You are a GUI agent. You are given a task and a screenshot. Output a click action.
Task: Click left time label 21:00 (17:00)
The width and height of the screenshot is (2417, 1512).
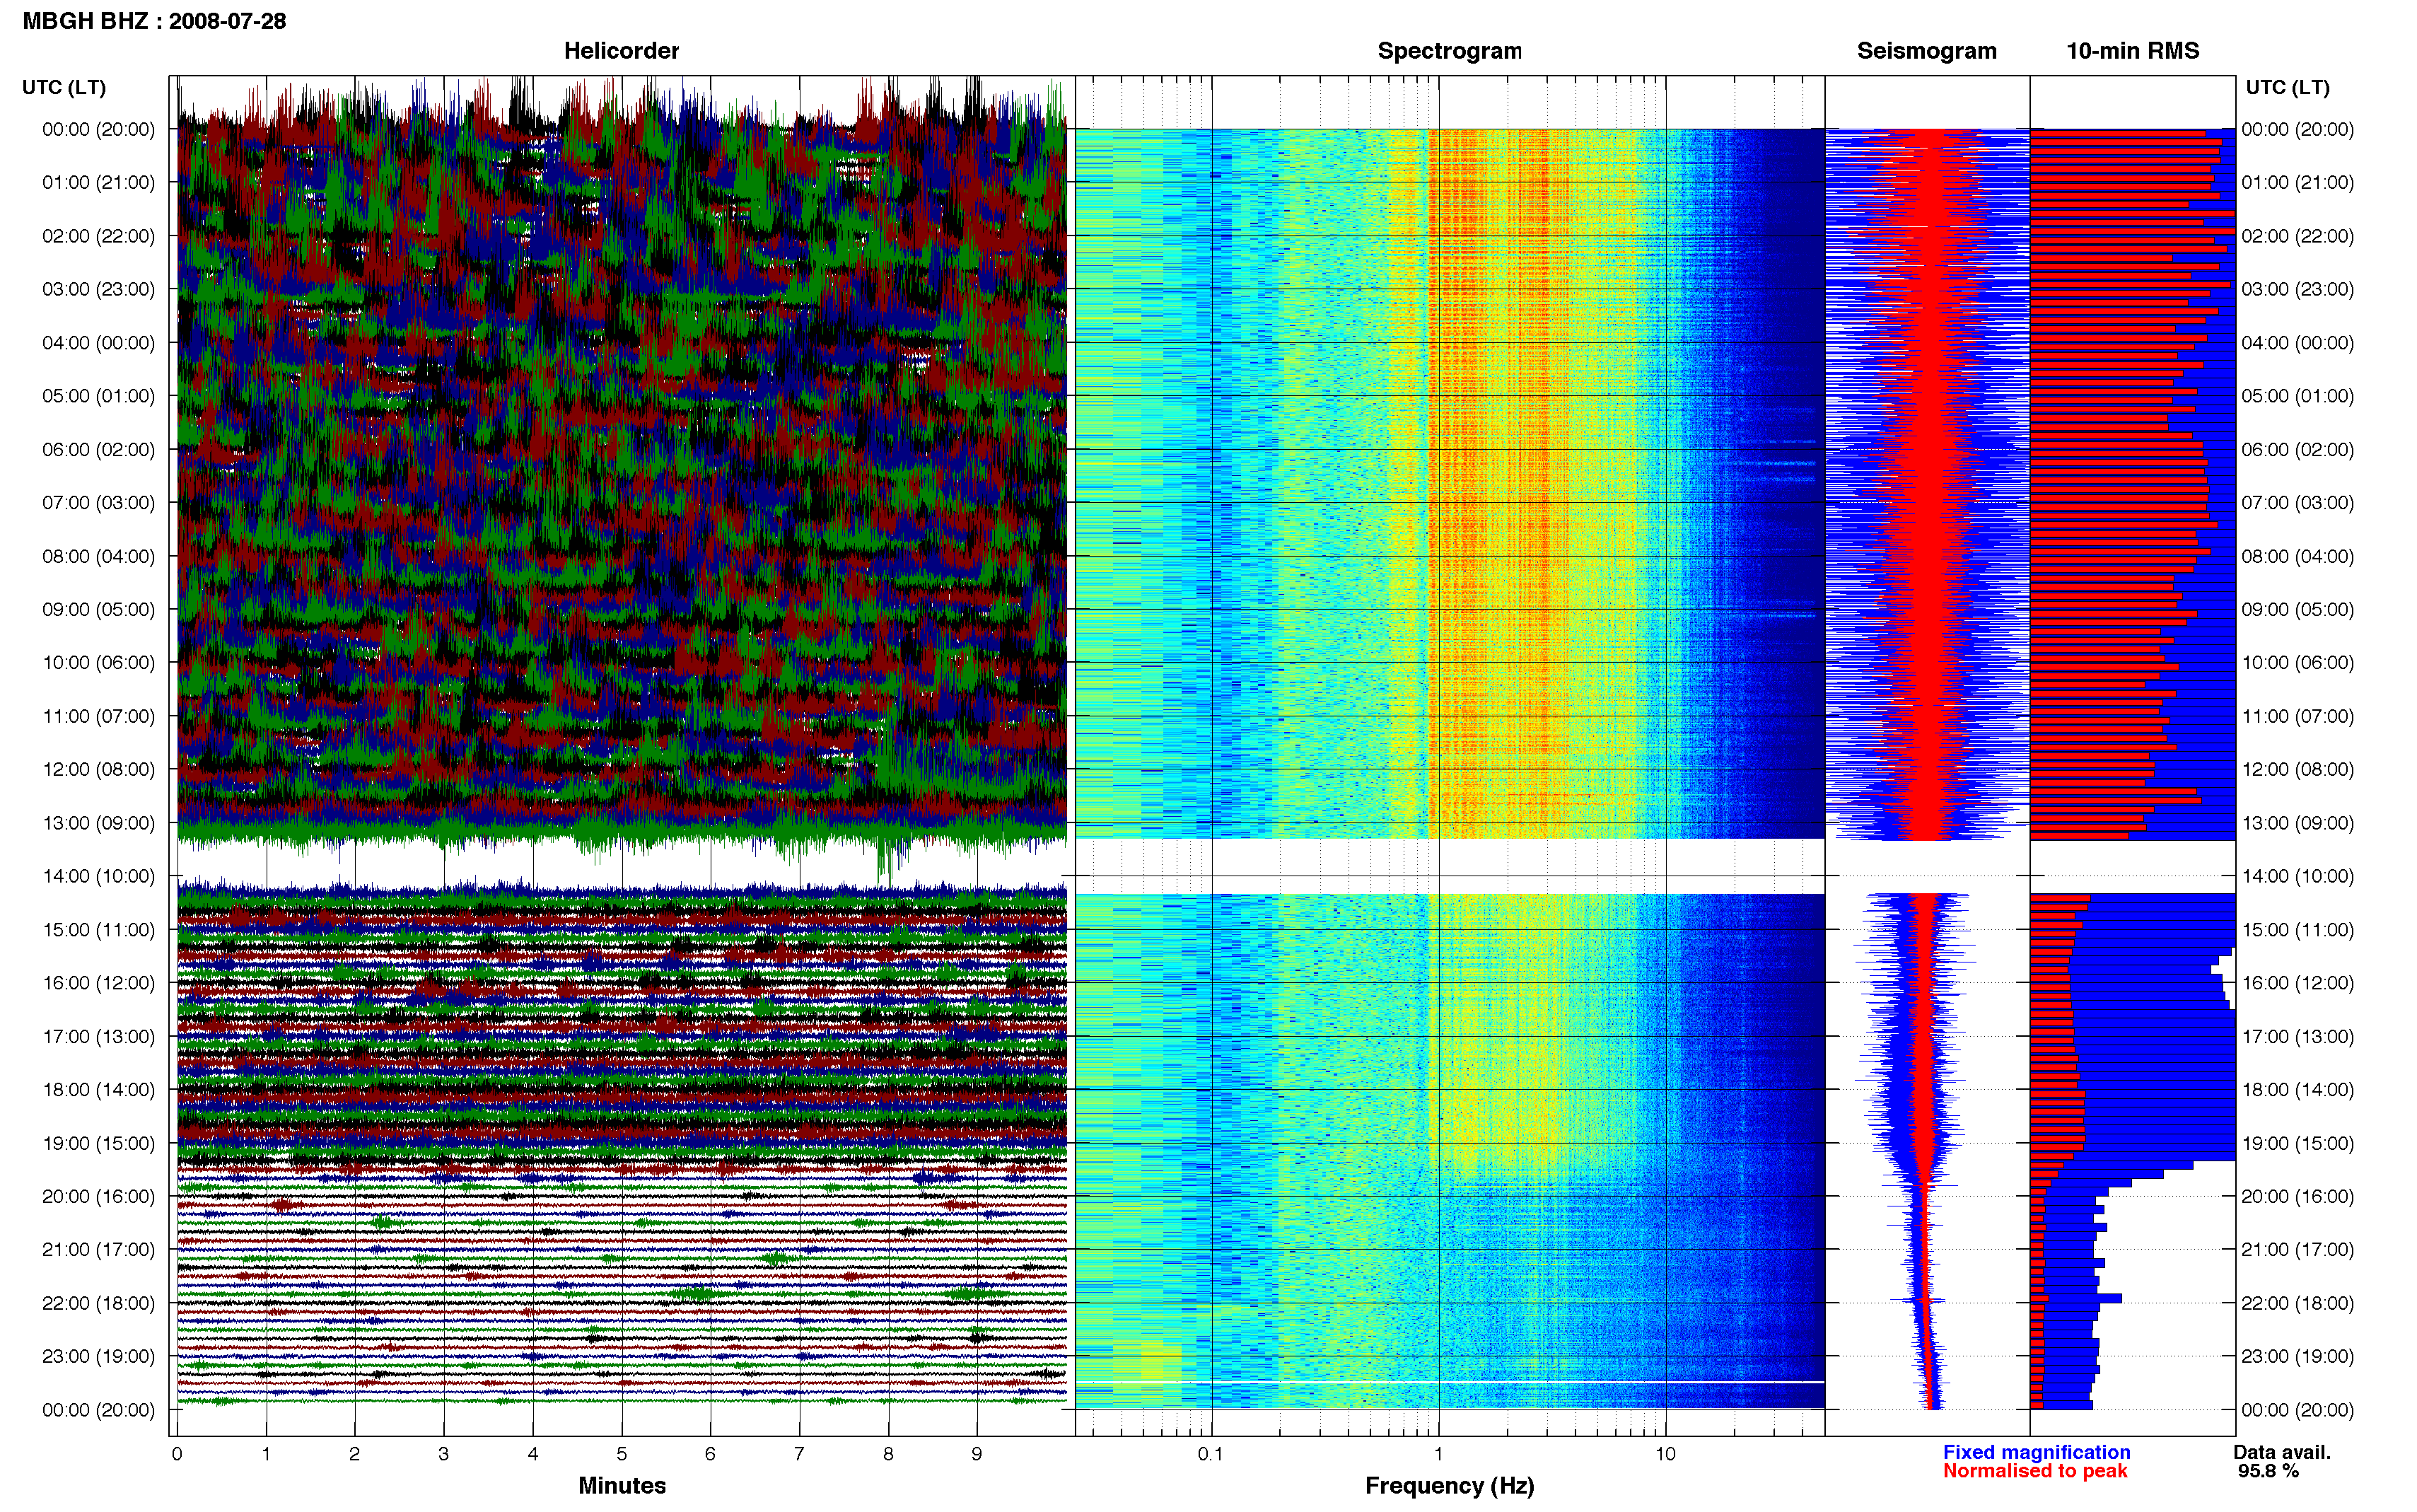pyautogui.click(x=99, y=1250)
